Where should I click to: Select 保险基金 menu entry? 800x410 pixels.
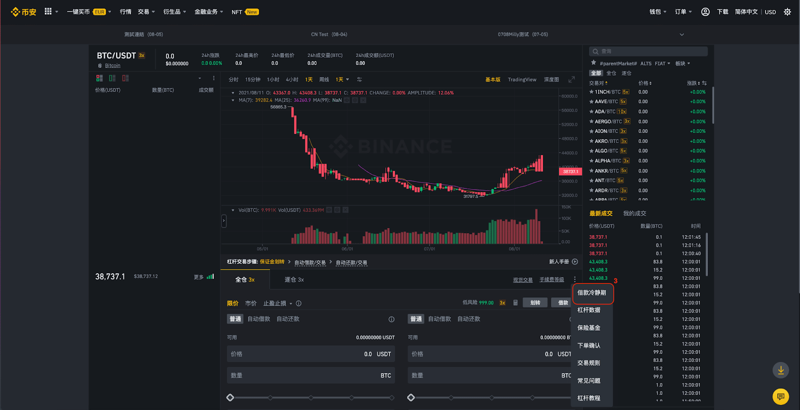(x=589, y=328)
